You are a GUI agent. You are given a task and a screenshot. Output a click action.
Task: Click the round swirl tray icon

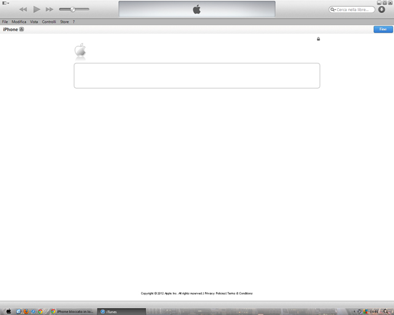coord(360,311)
